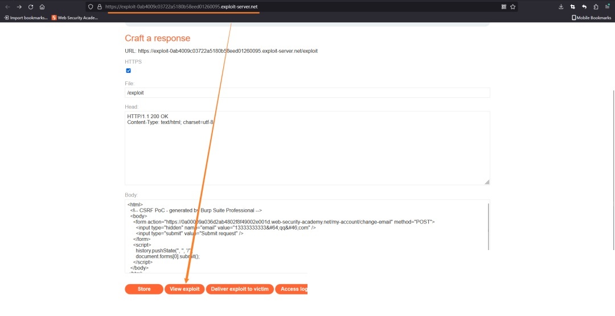Grab the Head textarea resize handle

coord(487,182)
